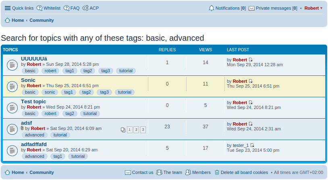Jump to last post in Sonic topic
Viewport: 328px width, 180px height.
(x=251, y=81)
